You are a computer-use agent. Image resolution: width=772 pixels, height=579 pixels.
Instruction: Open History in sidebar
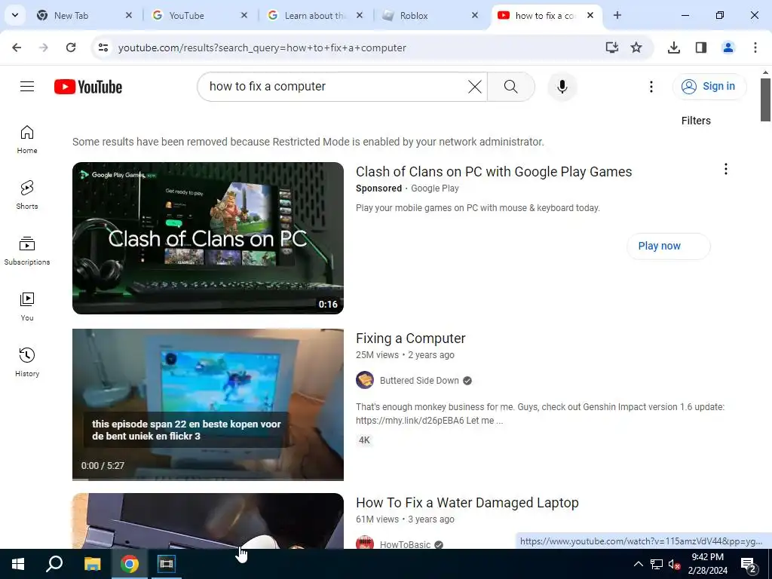coord(27,362)
